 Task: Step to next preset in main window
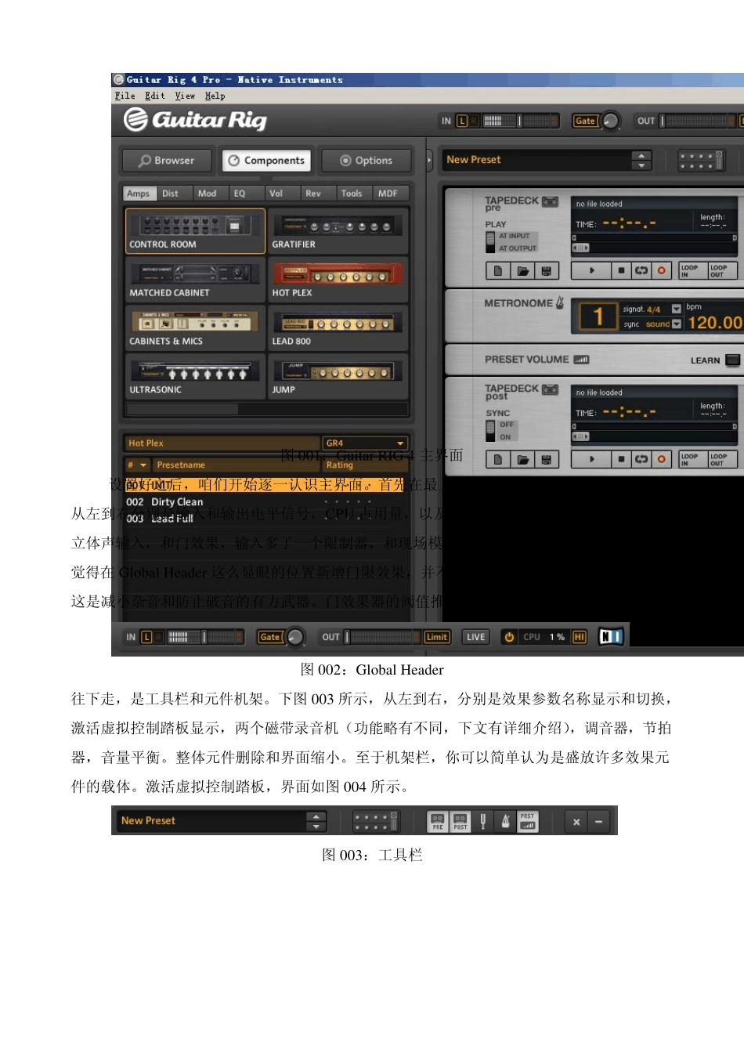(x=641, y=165)
